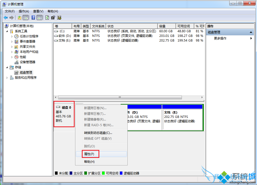This screenshot has height=185, width=257.
Task: Click the 性能 performance icon
Action: [16, 57]
